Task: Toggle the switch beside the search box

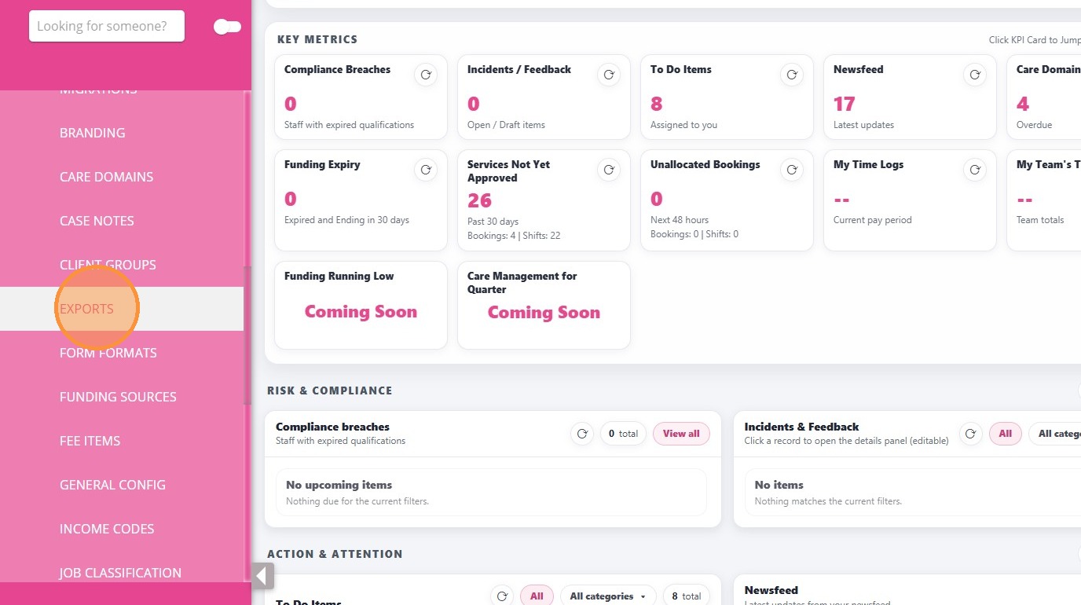Action: pos(227,27)
